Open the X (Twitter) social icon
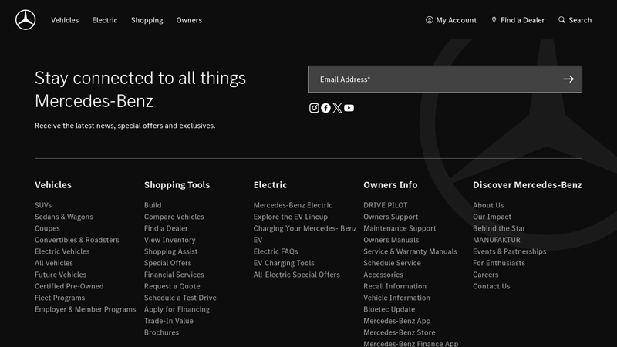 point(337,108)
